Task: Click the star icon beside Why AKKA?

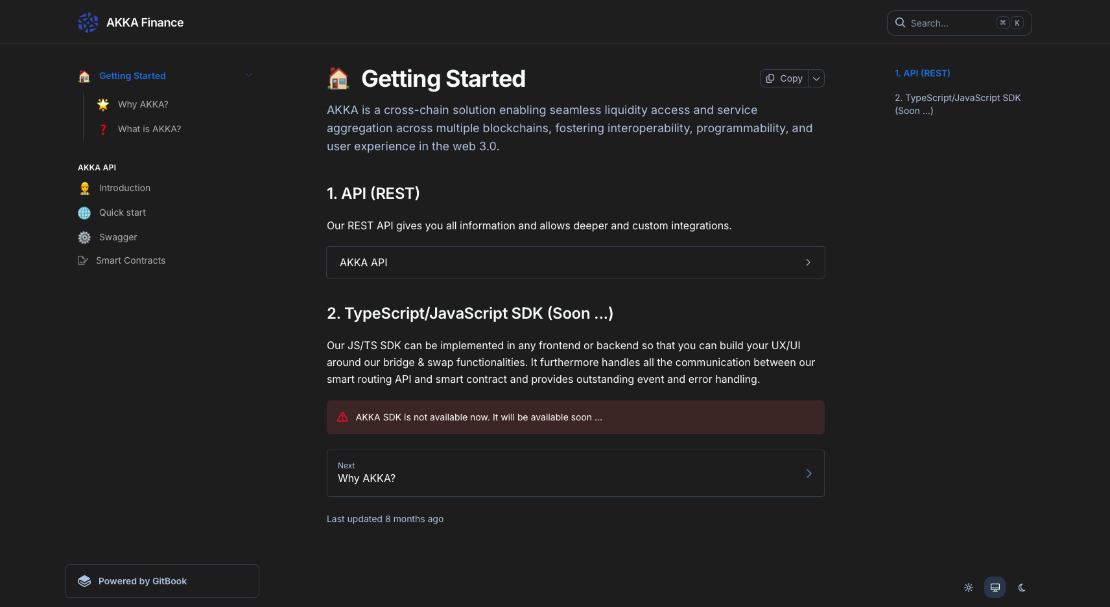Action: (102, 104)
